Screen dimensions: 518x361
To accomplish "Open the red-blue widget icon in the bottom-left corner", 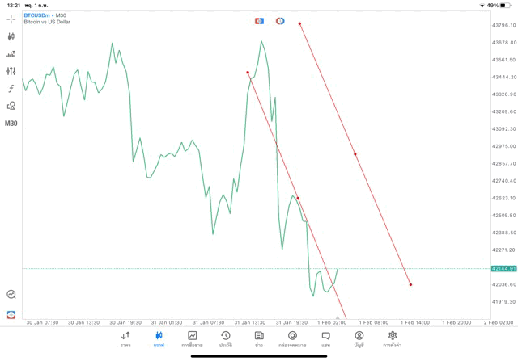I will pos(11,314).
